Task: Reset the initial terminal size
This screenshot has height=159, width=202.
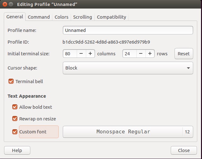Action: (x=184, y=53)
